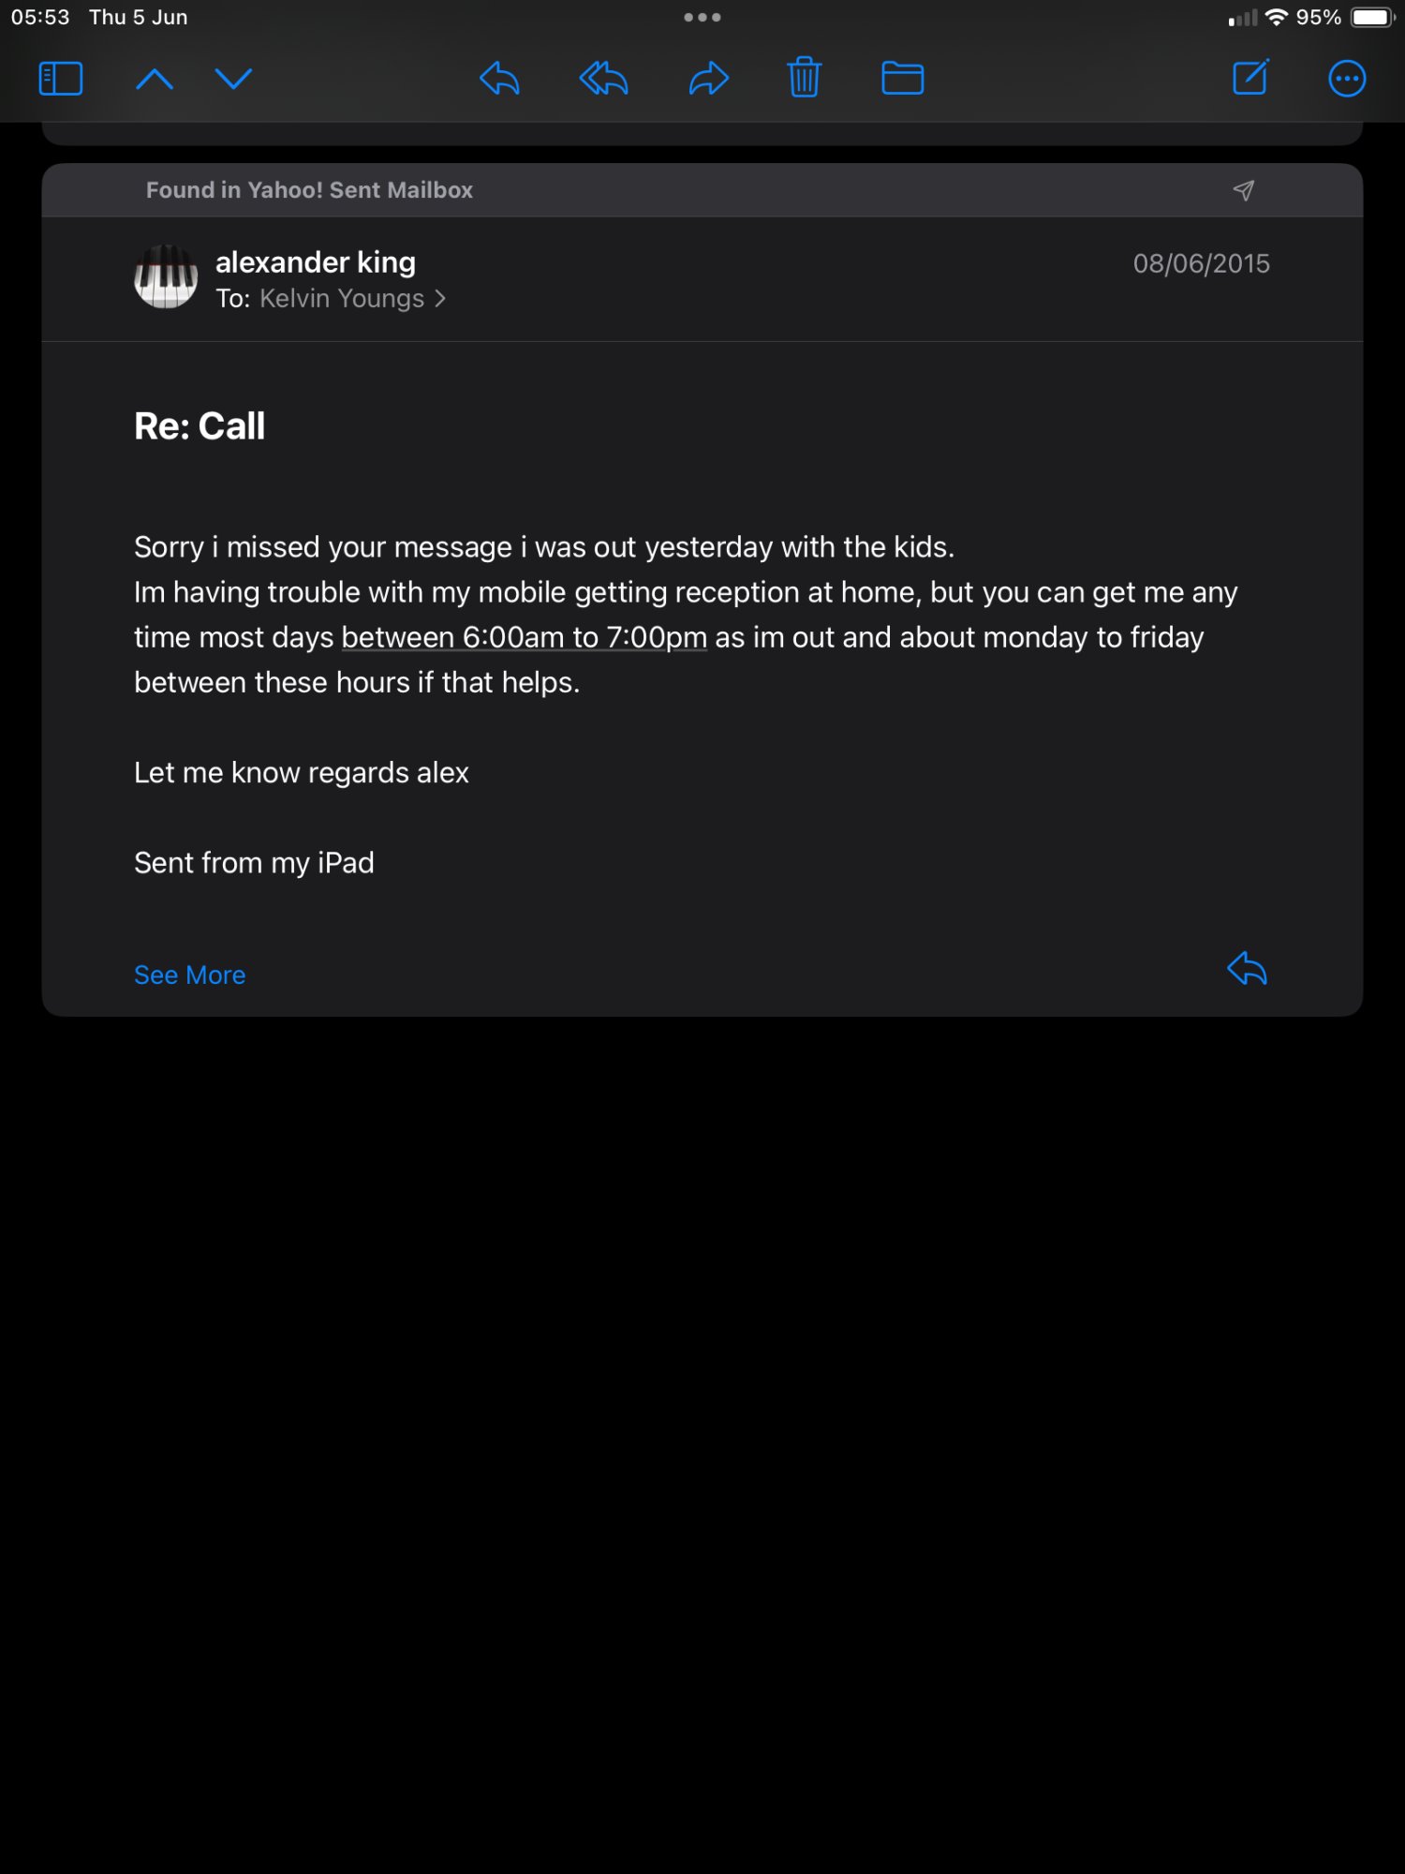This screenshot has height=1874, width=1405.
Task: Tap the piano keys sender avatar
Action: (166, 277)
